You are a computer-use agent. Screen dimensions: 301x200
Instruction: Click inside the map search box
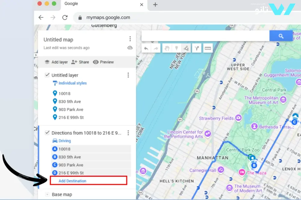(x=205, y=36)
